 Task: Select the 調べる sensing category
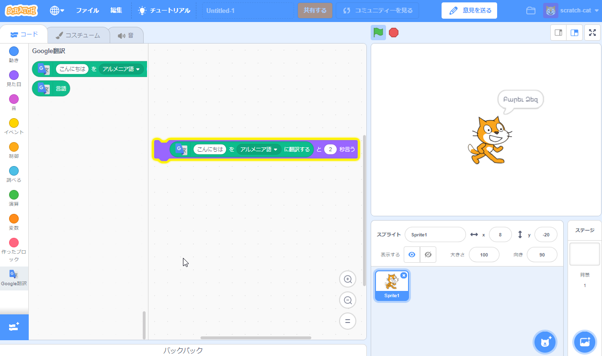[14, 174]
